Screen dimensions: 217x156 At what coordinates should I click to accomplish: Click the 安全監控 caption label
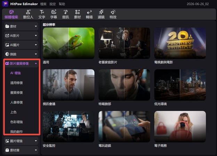(x=49, y=146)
